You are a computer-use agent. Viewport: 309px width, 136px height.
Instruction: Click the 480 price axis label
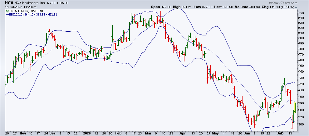click(x=301, y=49)
